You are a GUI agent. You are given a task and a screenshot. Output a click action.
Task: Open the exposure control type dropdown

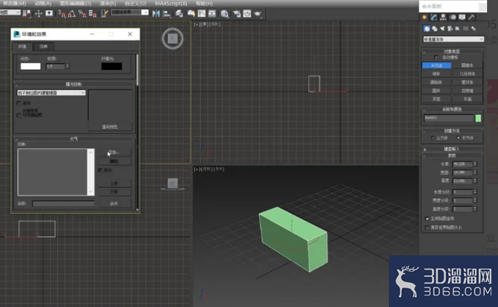point(51,93)
